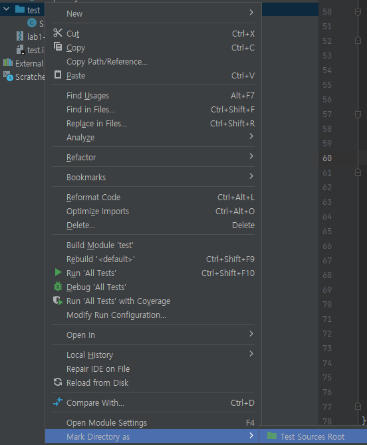Select Rebuild '<default>' menu item
This screenshot has height=445, width=367.
100,259
